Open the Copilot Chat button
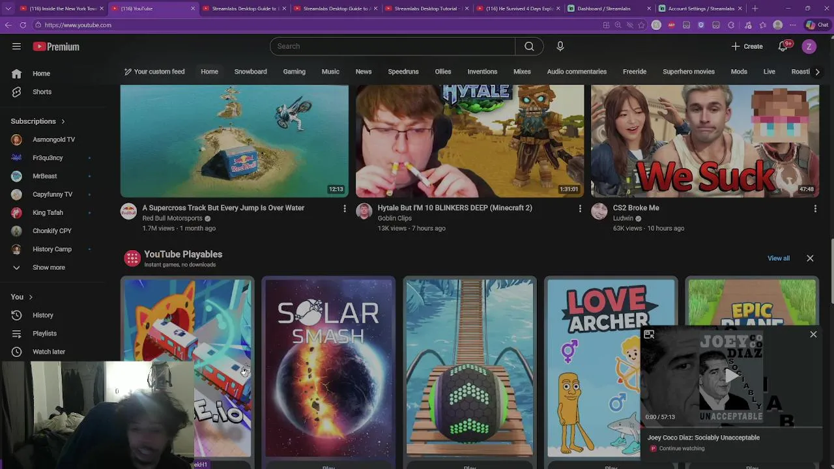This screenshot has height=469, width=834. (817, 25)
